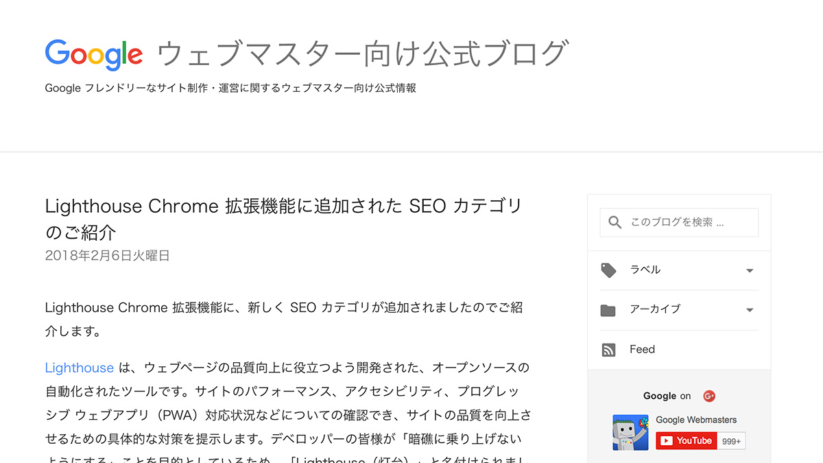Click the red Google+ icon

pyautogui.click(x=709, y=396)
